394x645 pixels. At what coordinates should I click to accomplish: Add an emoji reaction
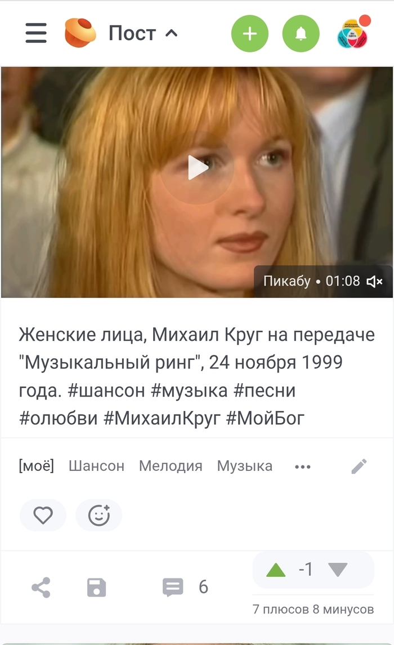pyautogui.click(x=99, y=515)
